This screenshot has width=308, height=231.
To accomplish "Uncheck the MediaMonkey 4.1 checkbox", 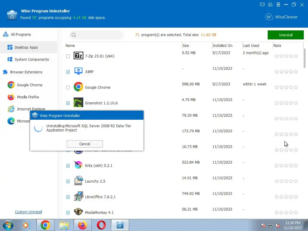I will (x=68, y=213).
